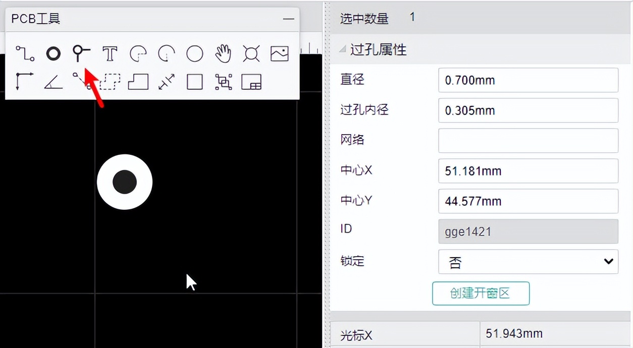Select the Circle tool
633x348 pixels.
(194, 53)
